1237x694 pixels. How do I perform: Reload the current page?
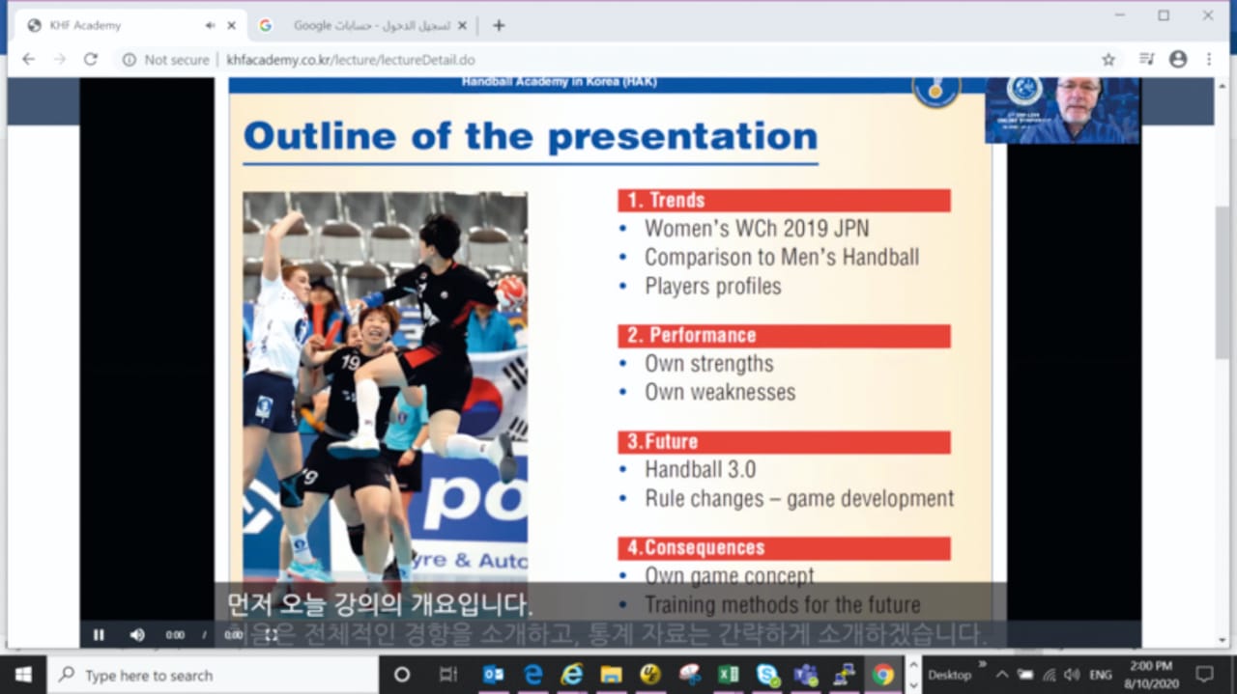(91, 59)
